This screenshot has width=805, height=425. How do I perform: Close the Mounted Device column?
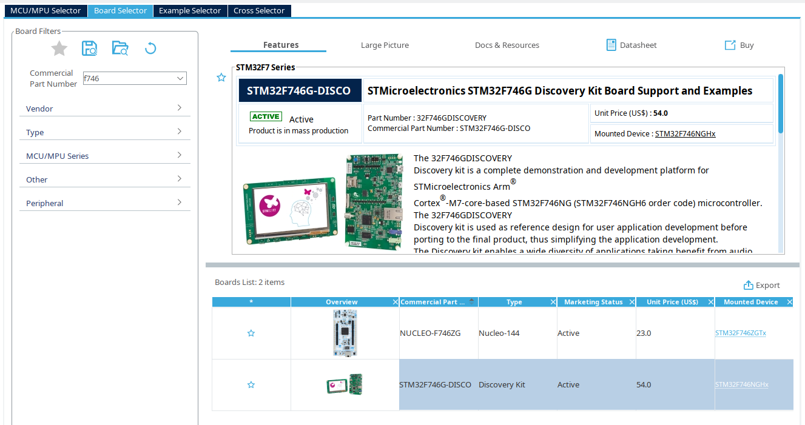pyautogui.click(x=790, y=302)
